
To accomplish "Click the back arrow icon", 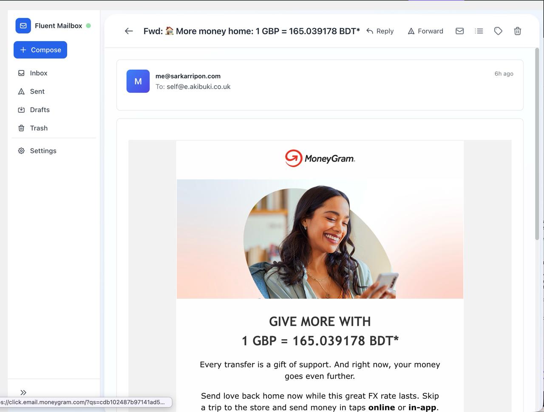I will tap(129, 31).
